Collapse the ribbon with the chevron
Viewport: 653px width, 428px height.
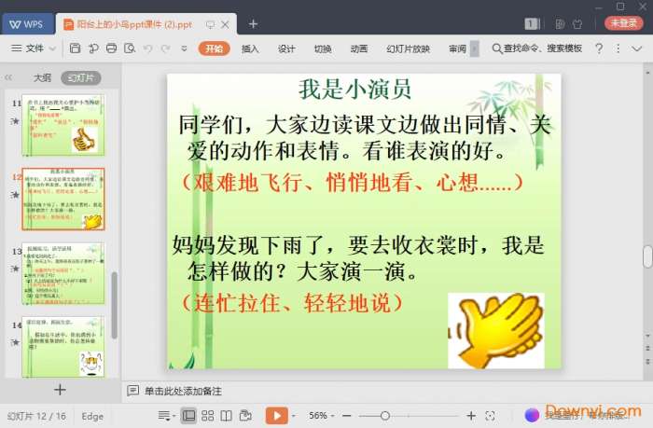(636, 48)
